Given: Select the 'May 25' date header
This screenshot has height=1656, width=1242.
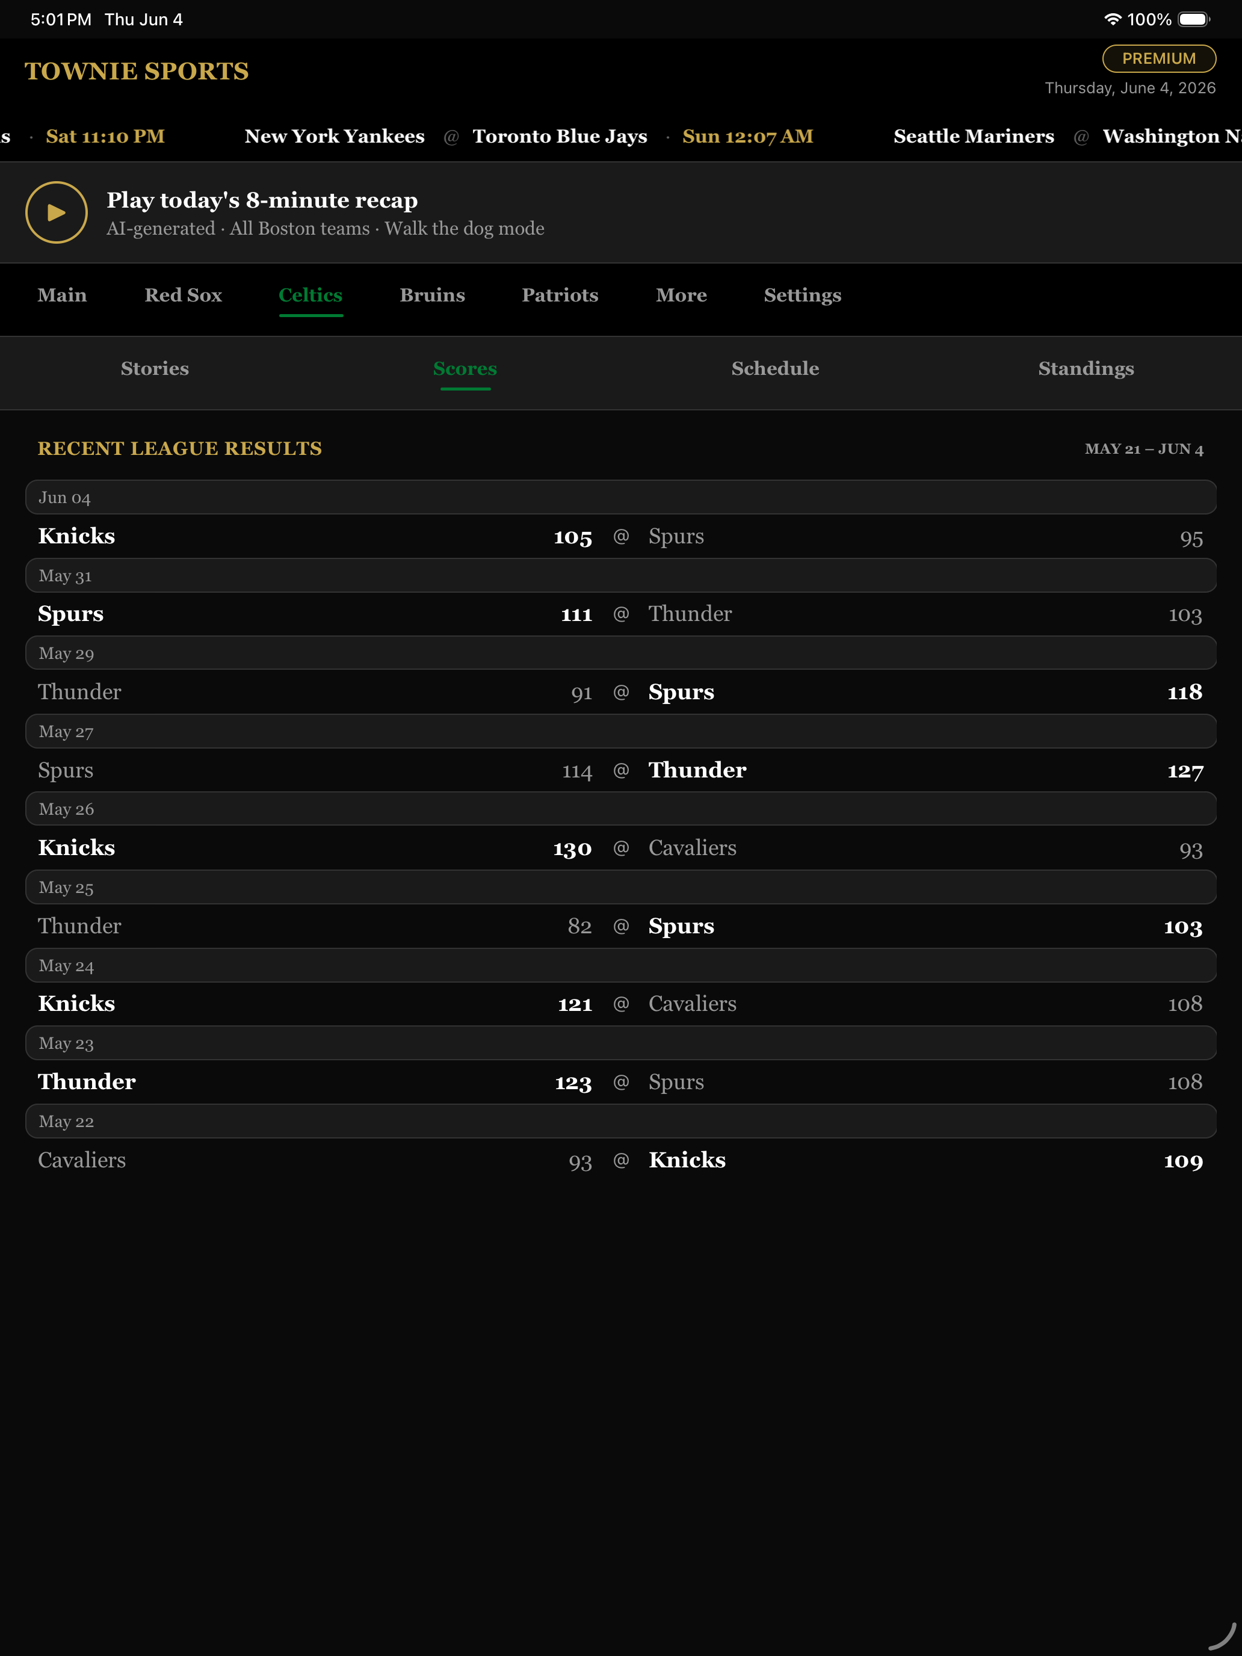Looking at the screenshot, I should [x=620, y=887].
